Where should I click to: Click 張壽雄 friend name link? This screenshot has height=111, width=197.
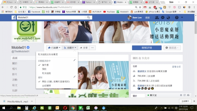click(141, 86)
